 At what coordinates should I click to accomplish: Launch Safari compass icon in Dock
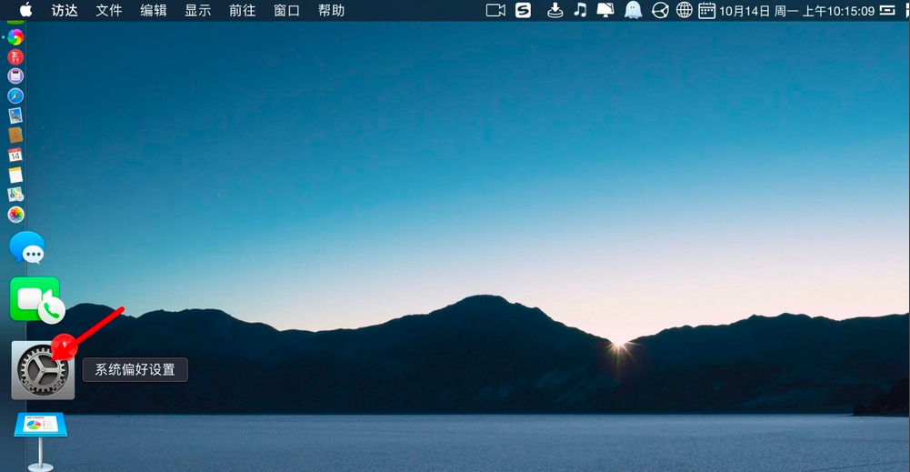click(15, 95)
